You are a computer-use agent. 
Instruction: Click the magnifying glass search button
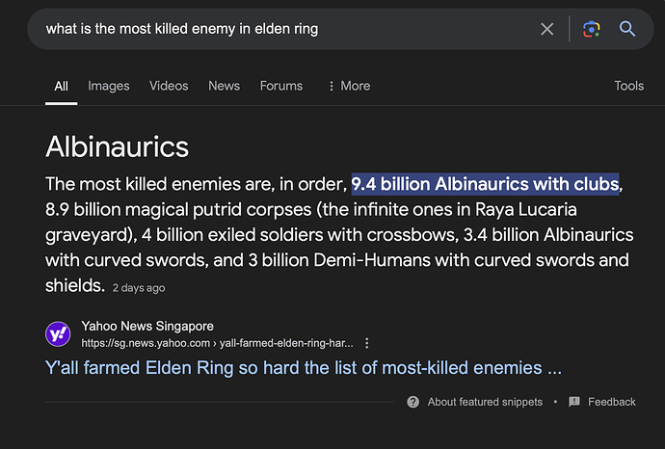click(x=627, y=29)
